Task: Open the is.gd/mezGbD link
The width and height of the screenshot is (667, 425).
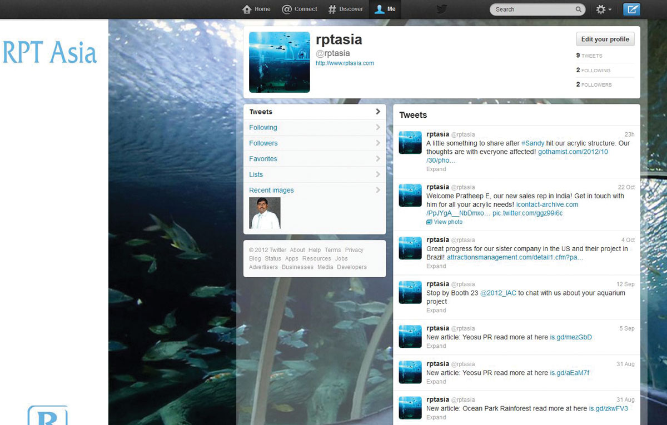Action: click(x=571, y=337)
